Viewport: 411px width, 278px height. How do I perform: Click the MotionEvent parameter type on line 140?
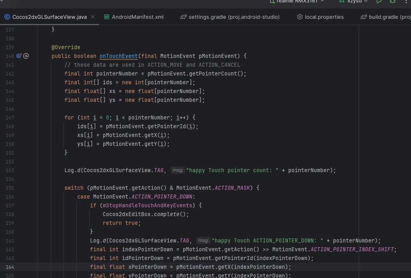pyautogui.click(x=178, y=56)
